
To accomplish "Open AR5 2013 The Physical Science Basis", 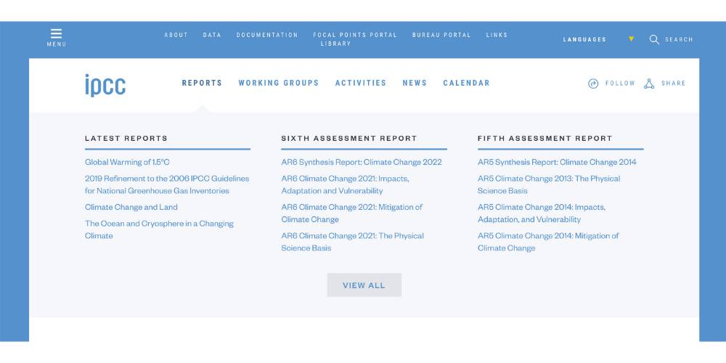I will click(549, 184).
